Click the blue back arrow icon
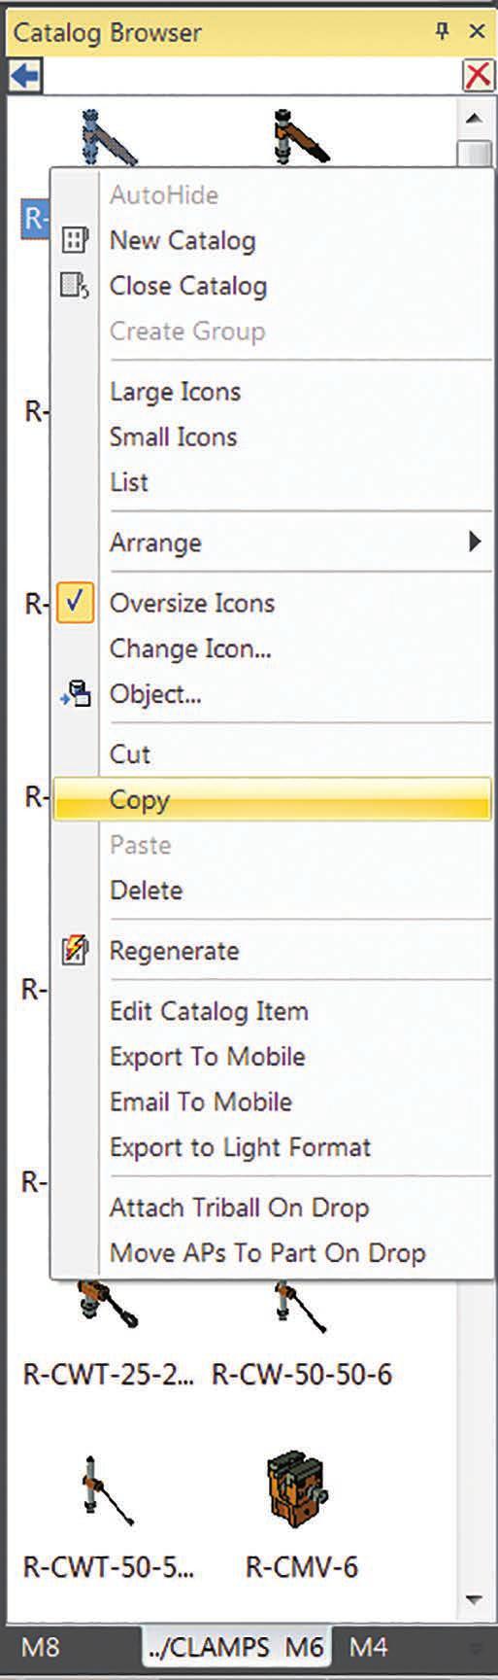Image resolution: width=498 pixels, height=1680 pixels. click(x=25, y=75)
